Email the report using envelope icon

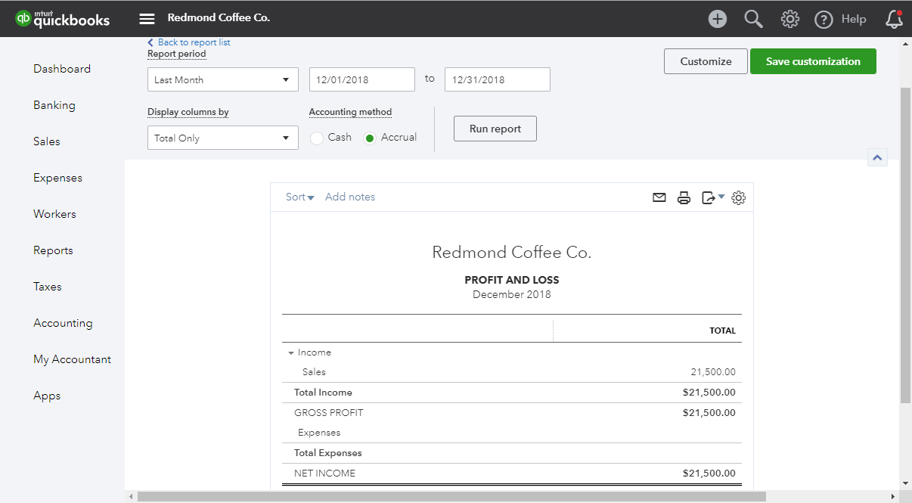pos(659,197)
